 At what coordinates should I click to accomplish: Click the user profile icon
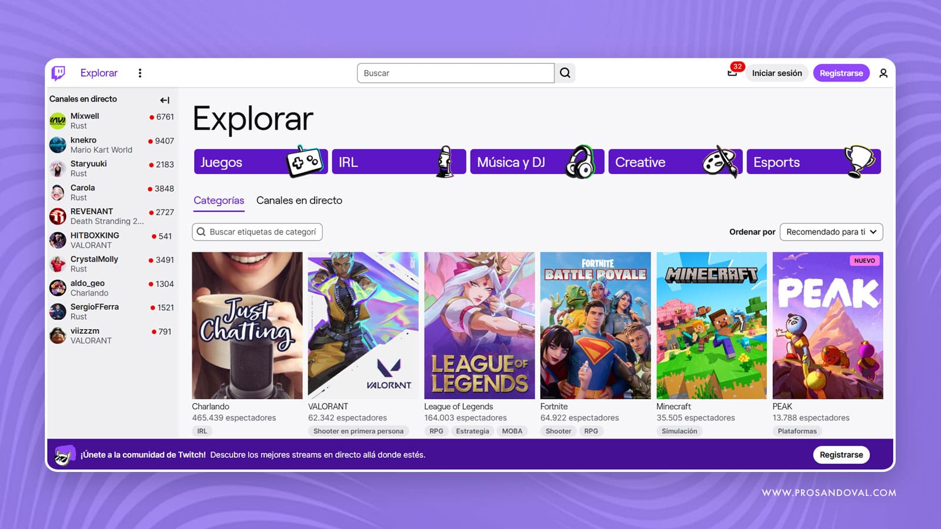click(x=883, y=73)
